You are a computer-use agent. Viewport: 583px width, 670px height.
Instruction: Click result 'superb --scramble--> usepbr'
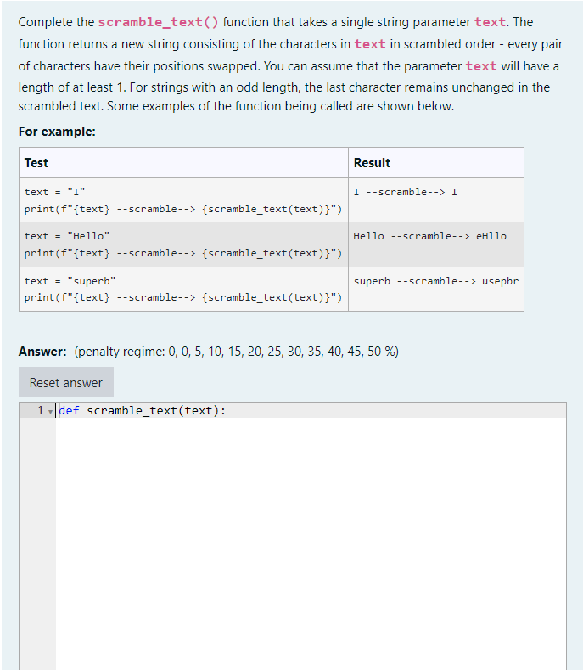click(x=436, y=281)
